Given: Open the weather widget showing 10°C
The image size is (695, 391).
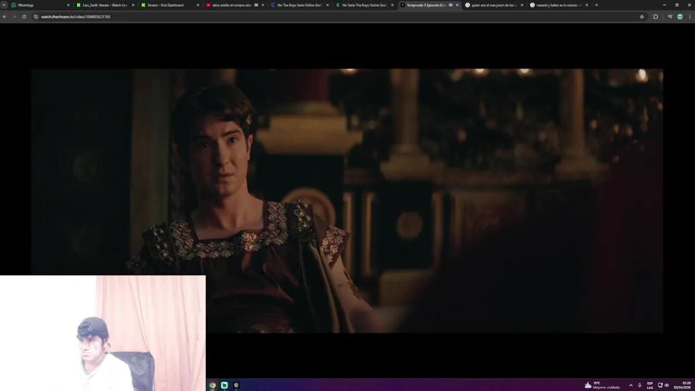Looking at the screenshot, I should point(602,385).
